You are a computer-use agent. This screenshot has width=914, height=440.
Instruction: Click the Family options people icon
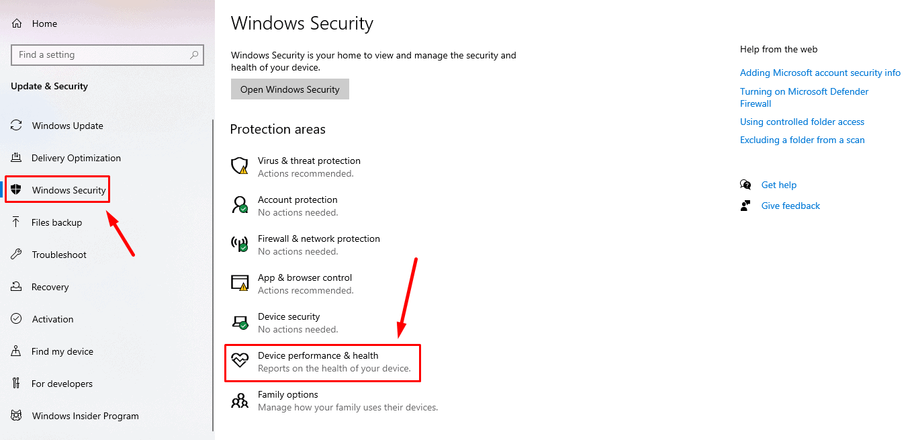[x=240, y=400]
